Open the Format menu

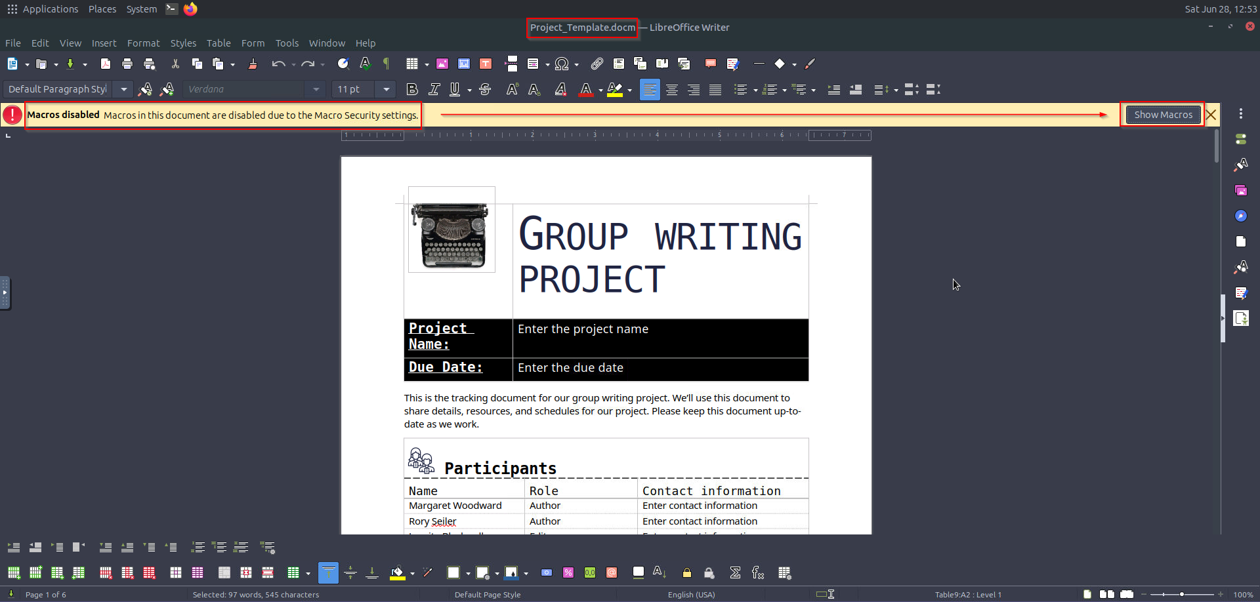pyautogui.click(x=143, y=43)
